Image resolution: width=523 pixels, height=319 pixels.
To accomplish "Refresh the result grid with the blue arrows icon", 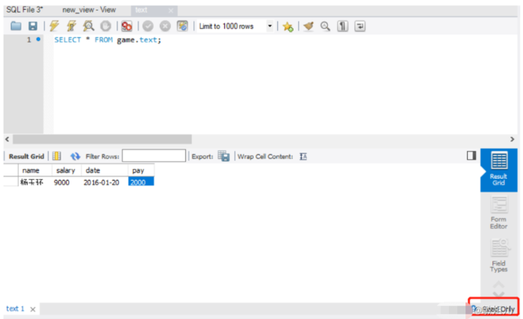I will point(75,156).
